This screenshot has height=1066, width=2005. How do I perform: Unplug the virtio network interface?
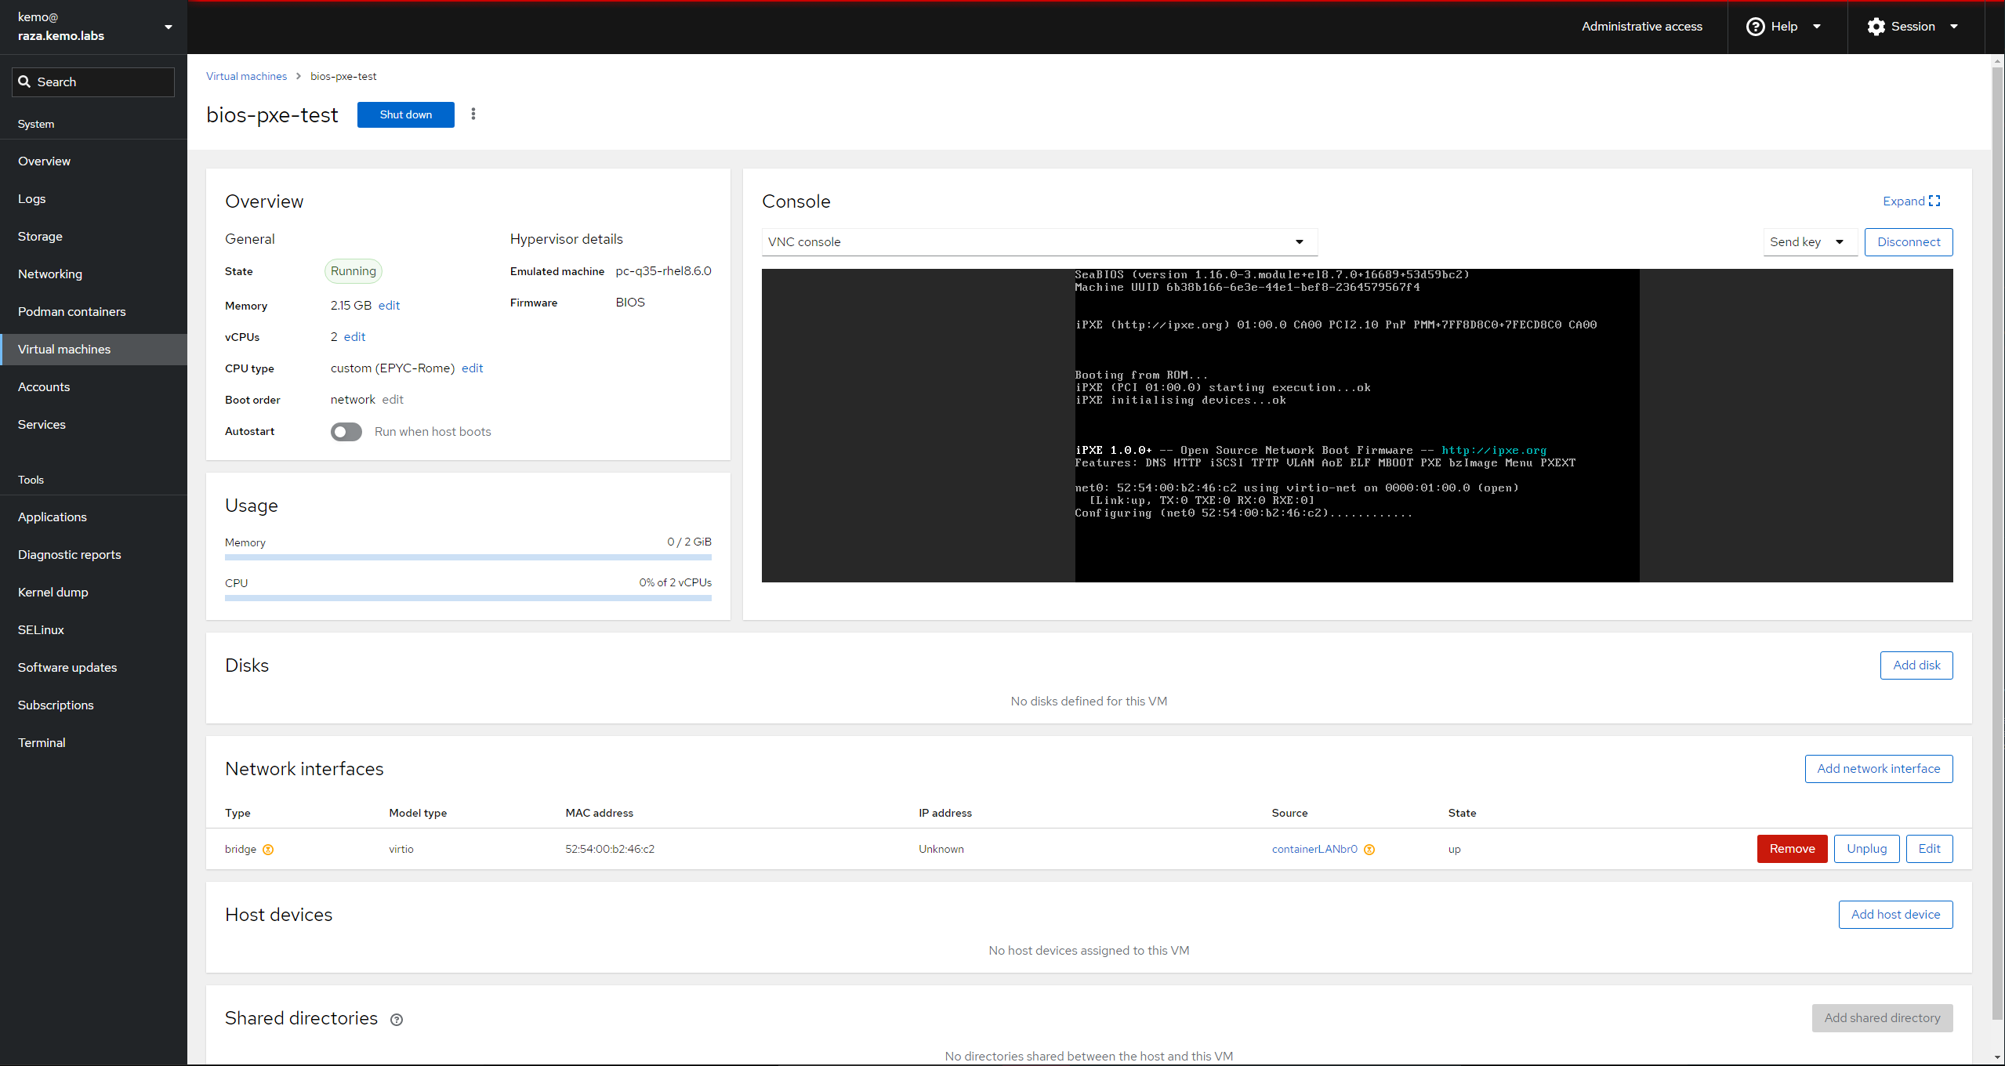[x=1865, y=849]
